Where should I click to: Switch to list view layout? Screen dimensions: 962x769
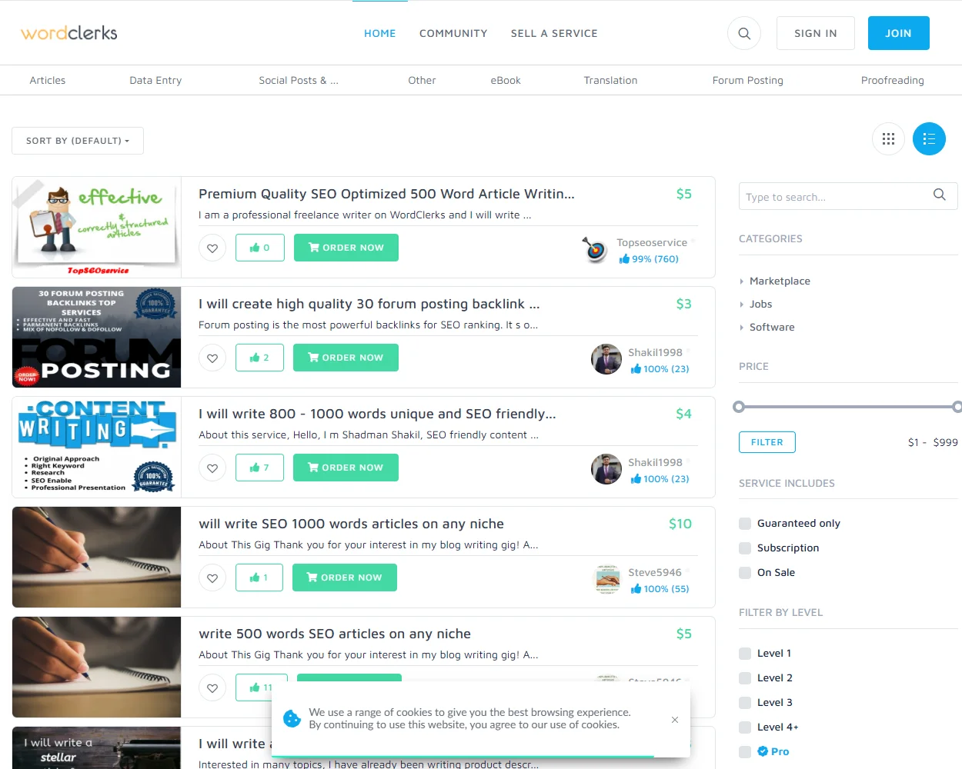929,139
